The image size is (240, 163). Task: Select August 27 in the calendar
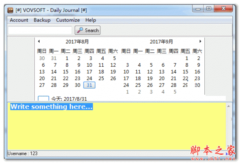click(42, 85)
